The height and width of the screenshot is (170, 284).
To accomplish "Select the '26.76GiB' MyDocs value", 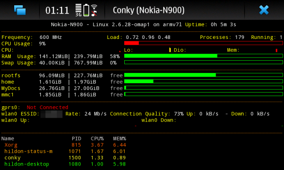I will coord(52,89).
